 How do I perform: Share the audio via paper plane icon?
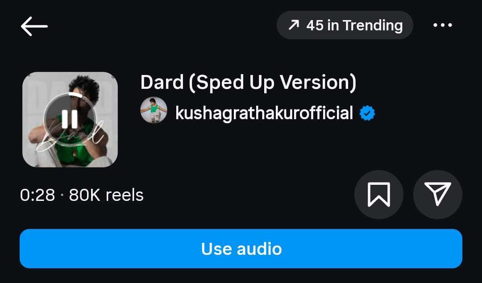[438, 195]
